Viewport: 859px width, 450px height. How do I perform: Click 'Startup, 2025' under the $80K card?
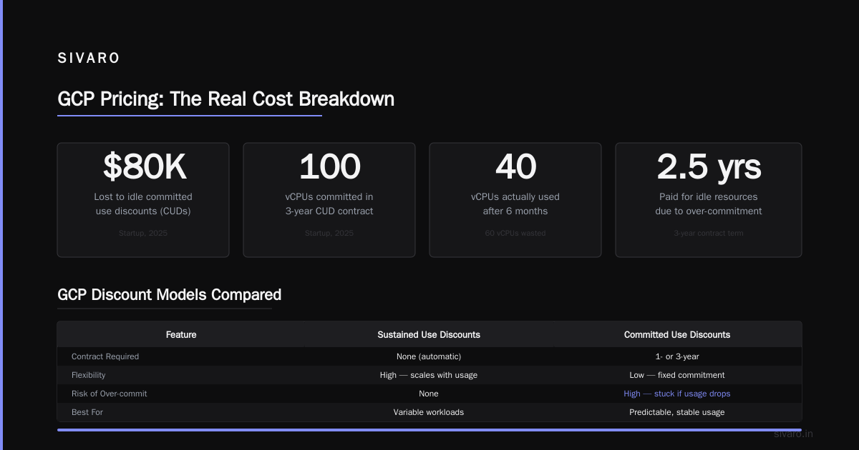tap(143, 233)
